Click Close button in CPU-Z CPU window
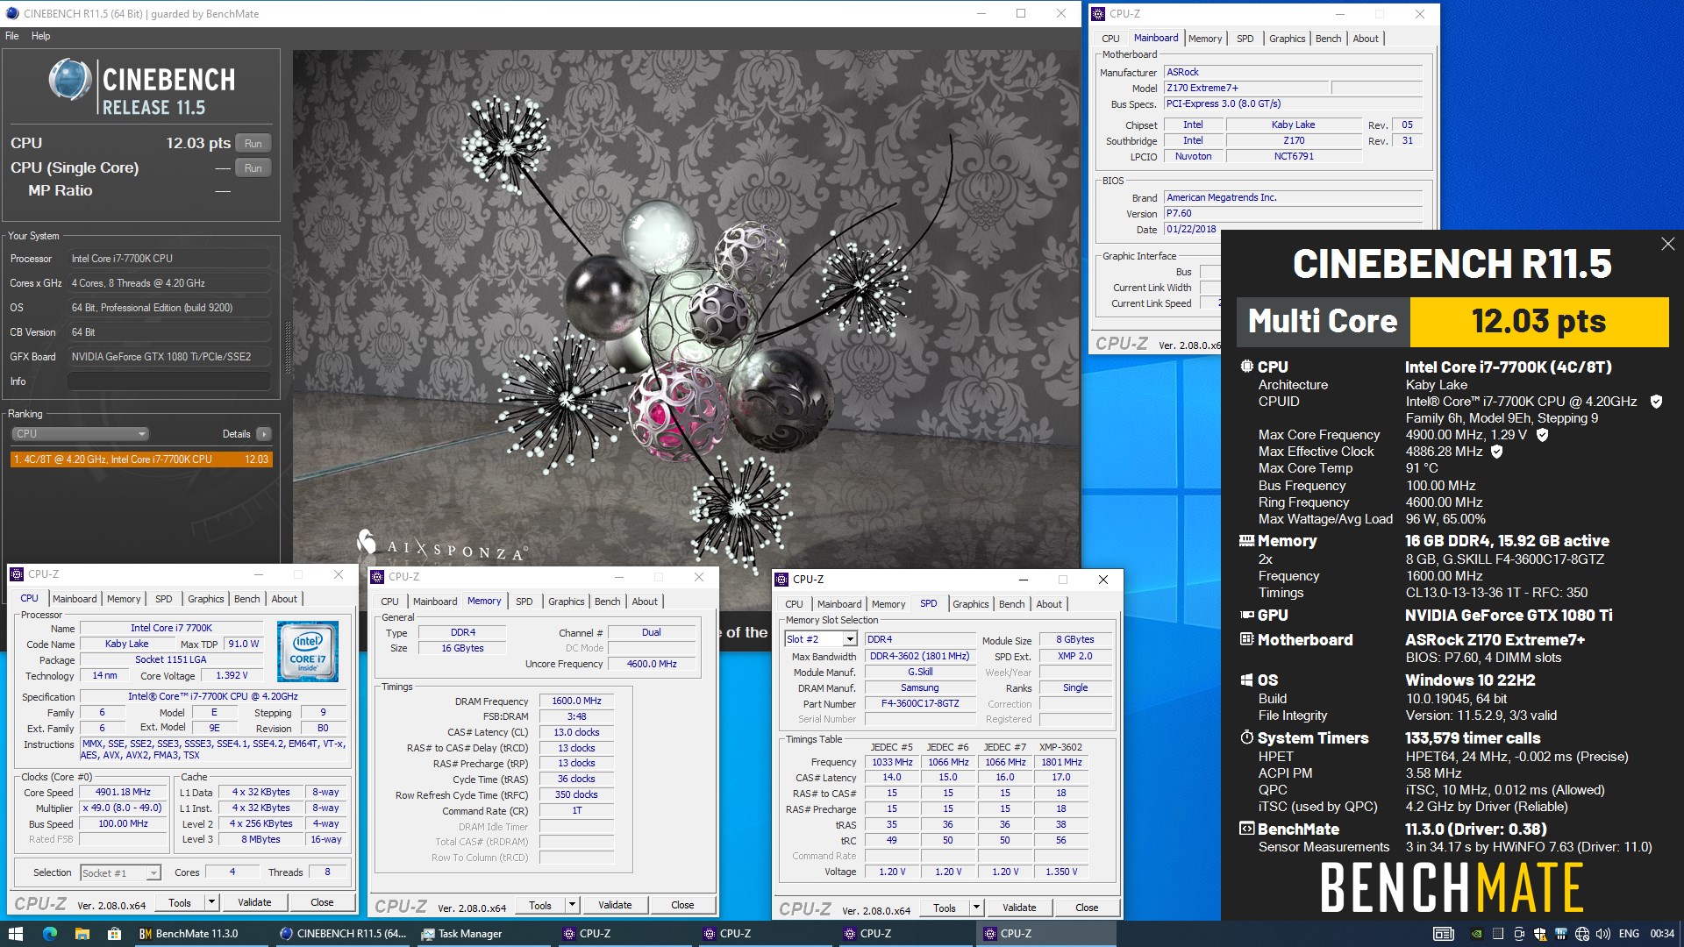Viewport: 1684px width, 947px height. click(x=322, y=902)
